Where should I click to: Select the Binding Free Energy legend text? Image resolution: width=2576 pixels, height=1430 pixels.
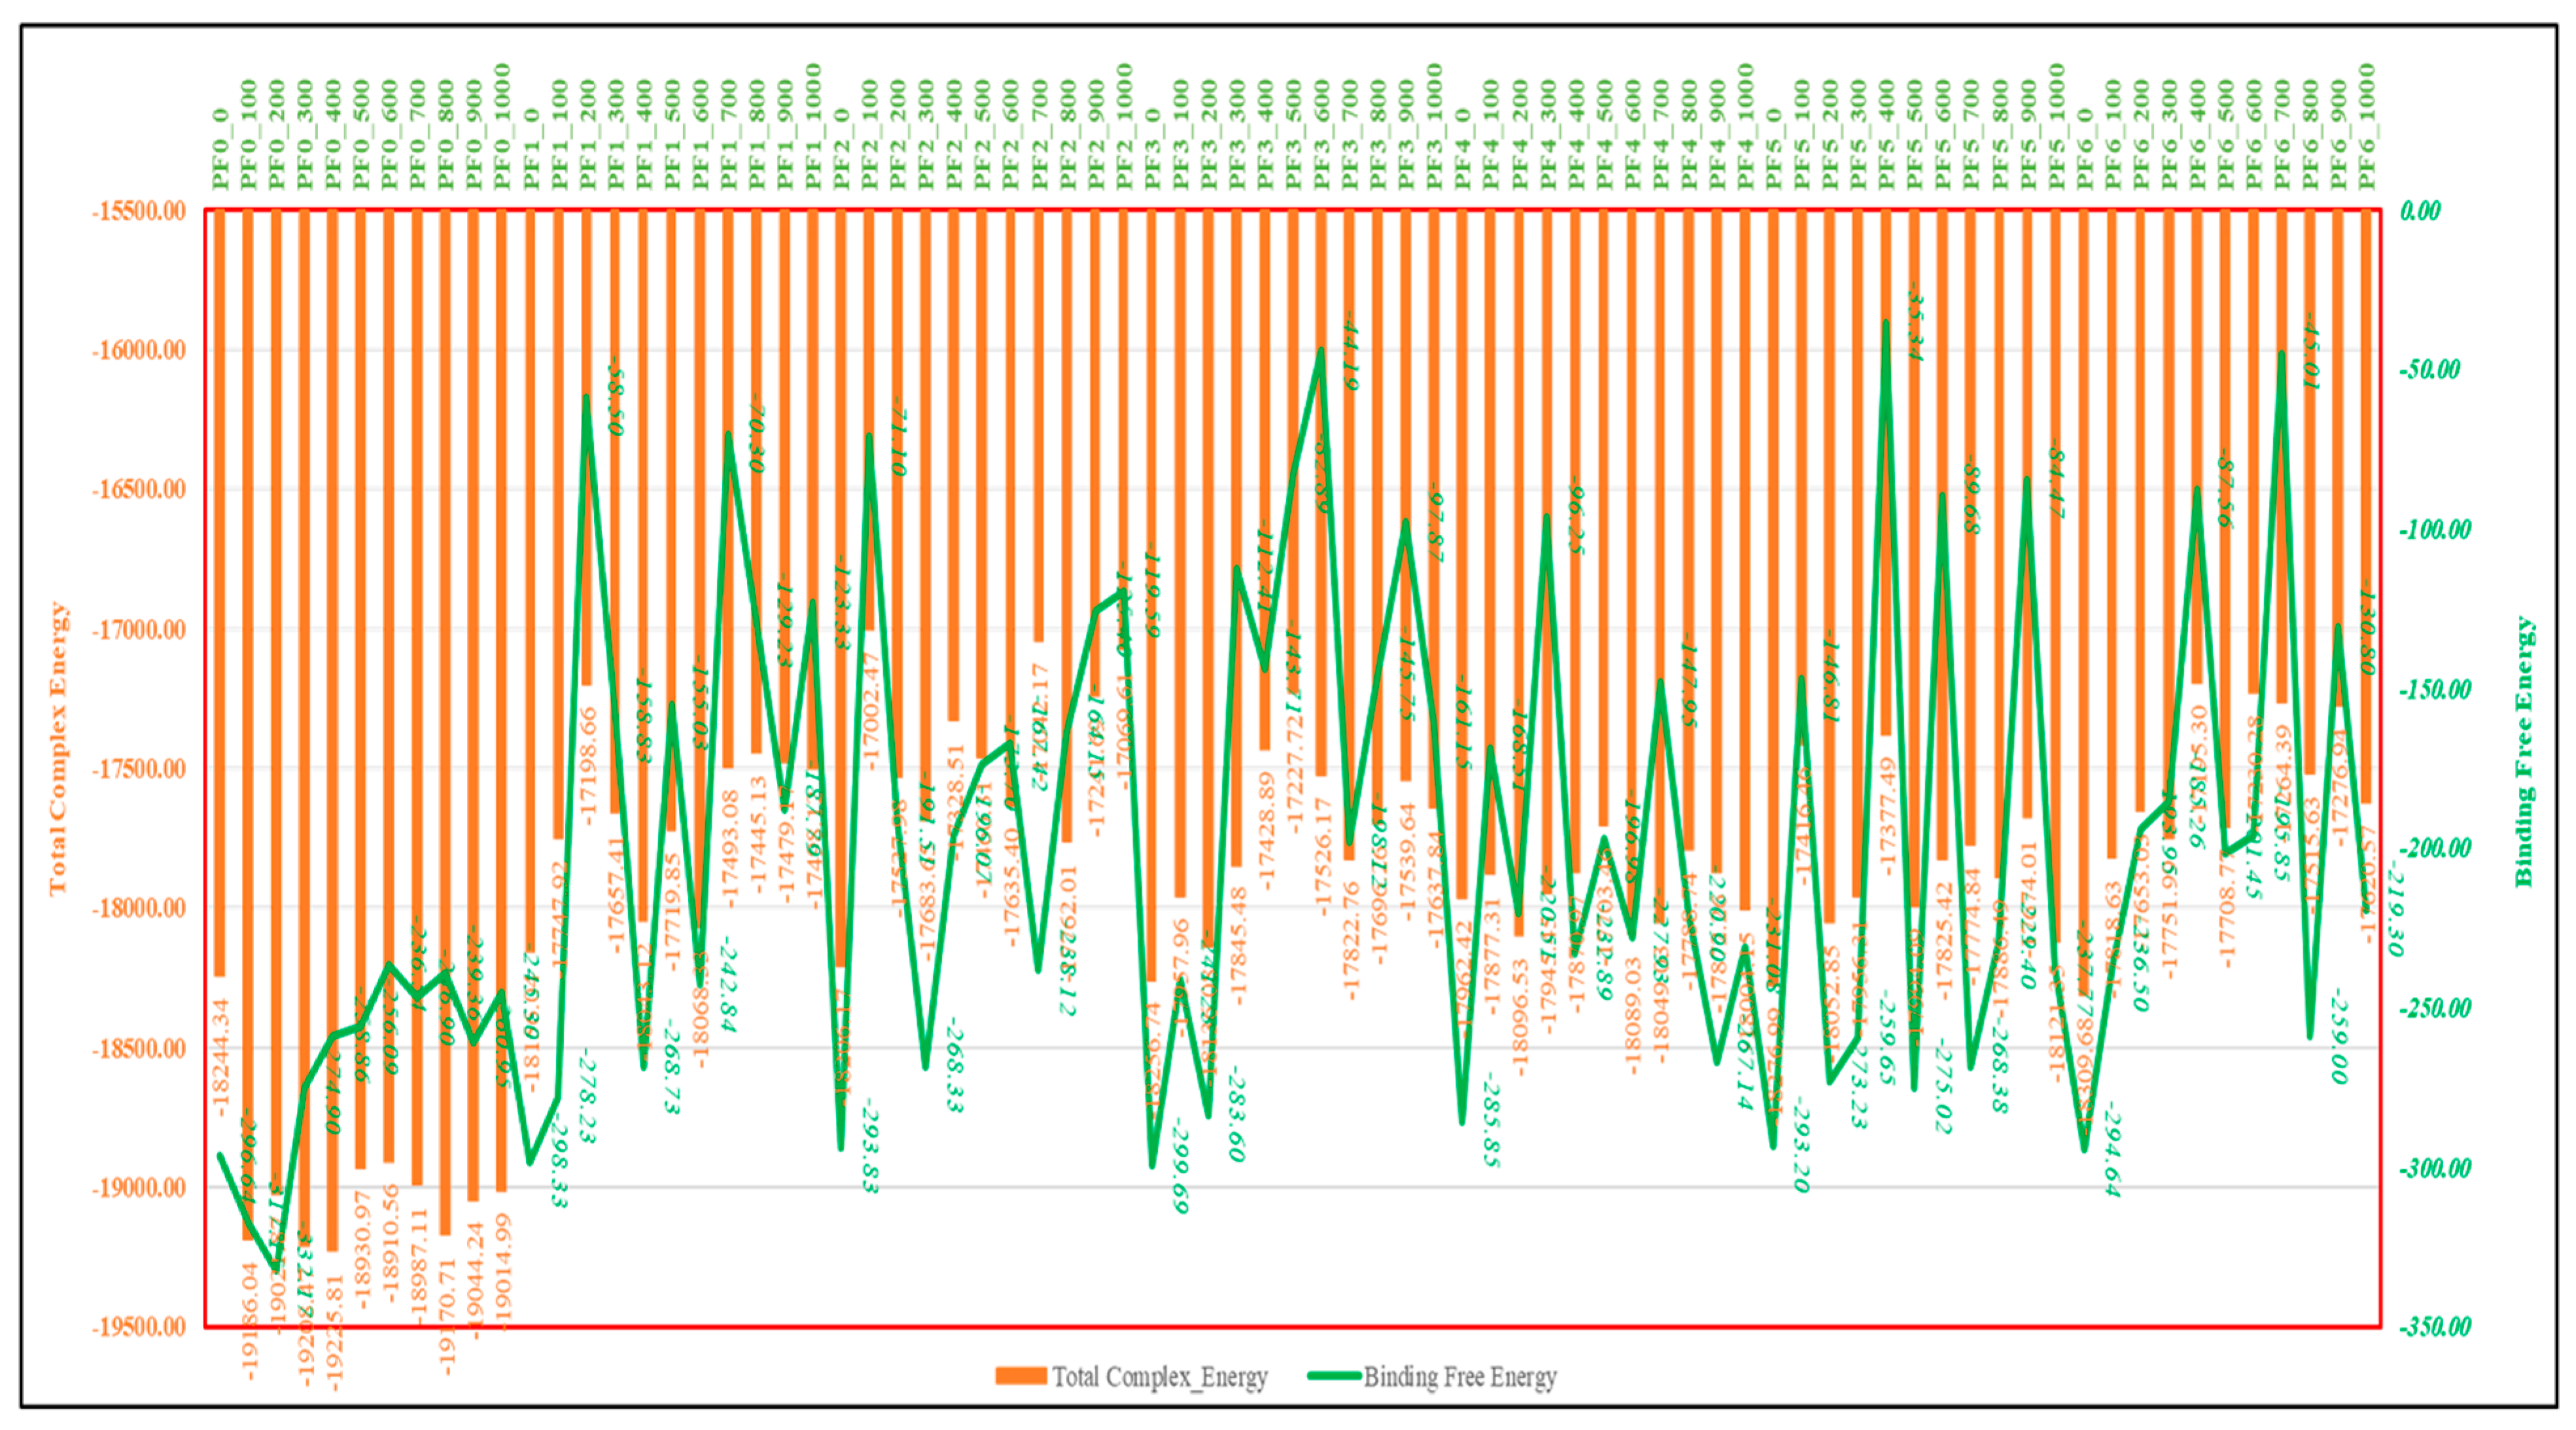pos(1460,1377)
